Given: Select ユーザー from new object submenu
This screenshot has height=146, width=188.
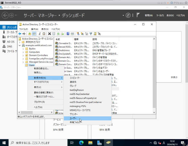Looking at the screenshot, I should [87, 118].
